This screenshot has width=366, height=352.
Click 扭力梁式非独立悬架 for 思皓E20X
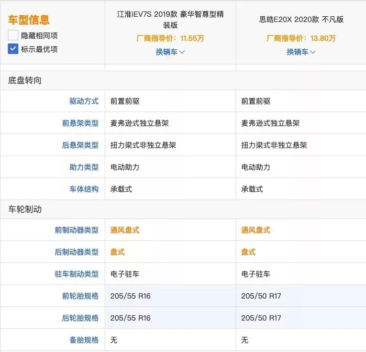274,145
